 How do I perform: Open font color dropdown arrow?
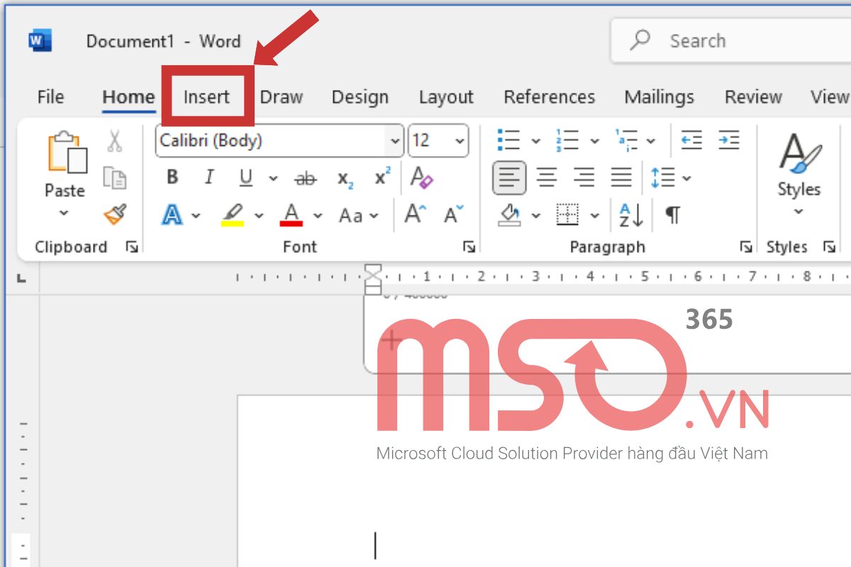point(318,215)
